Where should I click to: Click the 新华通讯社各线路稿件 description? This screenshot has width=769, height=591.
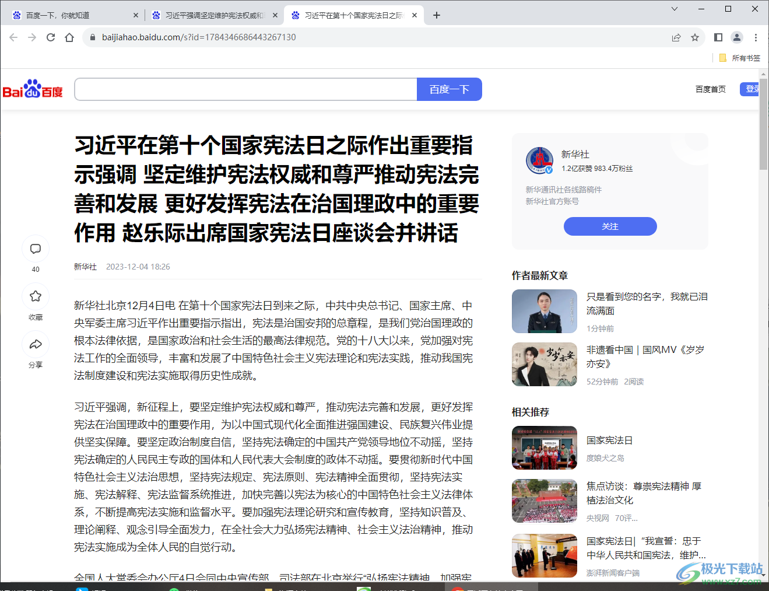point(563,190)
